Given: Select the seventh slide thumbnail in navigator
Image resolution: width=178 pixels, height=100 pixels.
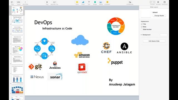Looking at the screenshot, I should [x=17, y=70].
